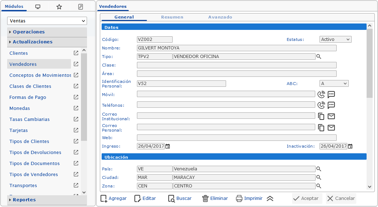Open the Inactivación date calendar picker
The image size is (378, 207).
click(350, 146)
